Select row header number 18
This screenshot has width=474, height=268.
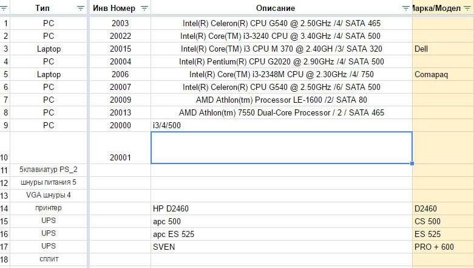(x=5, y=259)
